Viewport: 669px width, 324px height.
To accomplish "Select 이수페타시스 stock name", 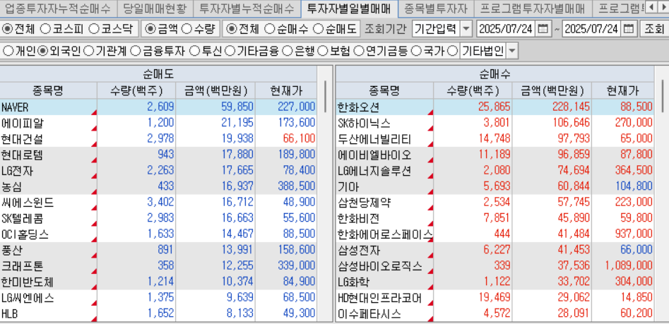I will [369, 314].
